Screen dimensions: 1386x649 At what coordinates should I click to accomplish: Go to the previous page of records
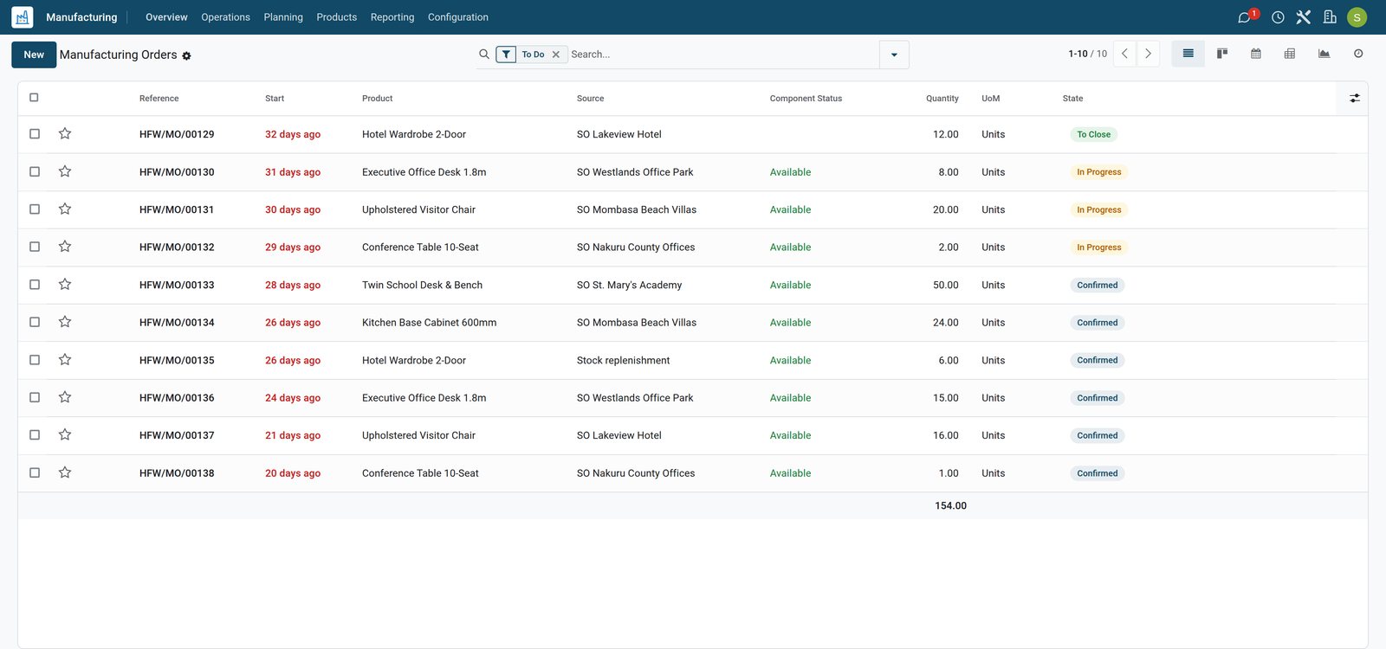1124,54
